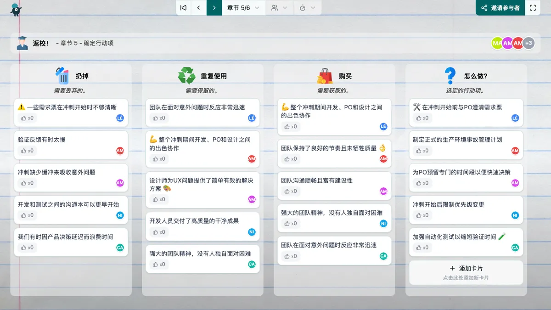Open the timer dropdown in toolbar
The width and height of the screenshot is (551, 310).
pos(307,8)
